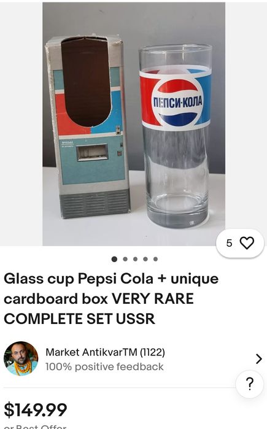Click the $149.99 price
Screen dimensions: 267x429
pyautogui.click(x=35, y=410)
